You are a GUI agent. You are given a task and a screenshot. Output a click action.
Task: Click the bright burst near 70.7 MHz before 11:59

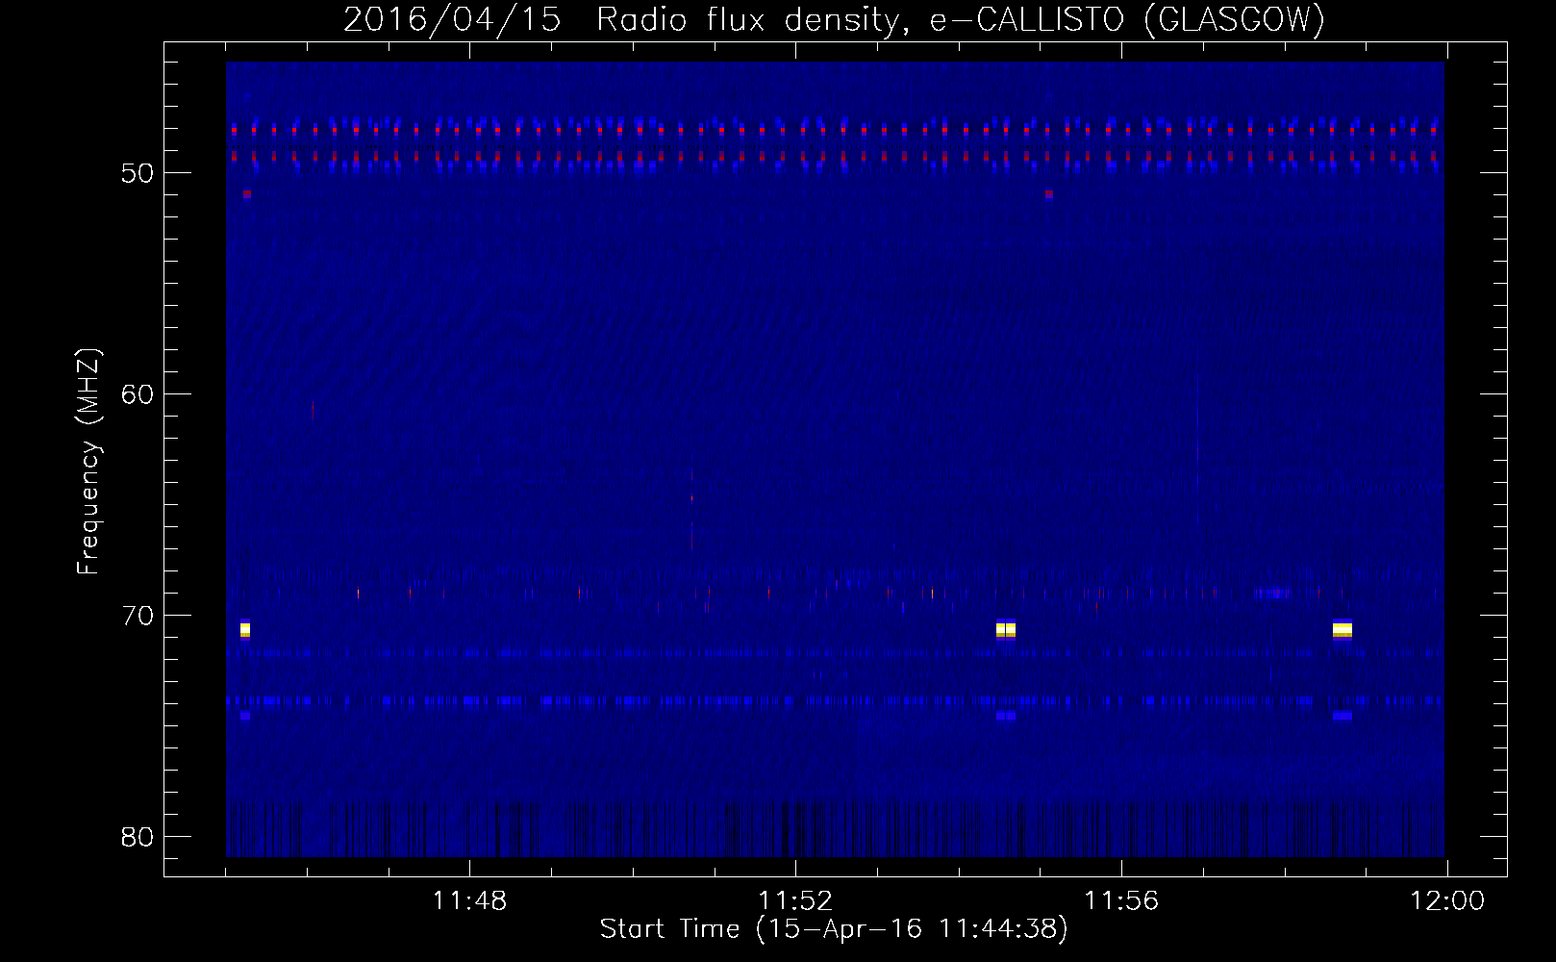tap(1343, 630)
